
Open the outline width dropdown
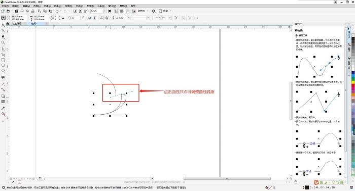click(128, 18)
